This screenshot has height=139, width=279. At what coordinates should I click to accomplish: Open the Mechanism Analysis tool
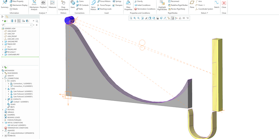point(34,5)
